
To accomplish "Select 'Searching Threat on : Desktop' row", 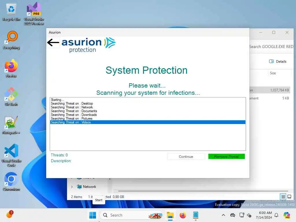I will pyautogui.click(x=148, y=103).
